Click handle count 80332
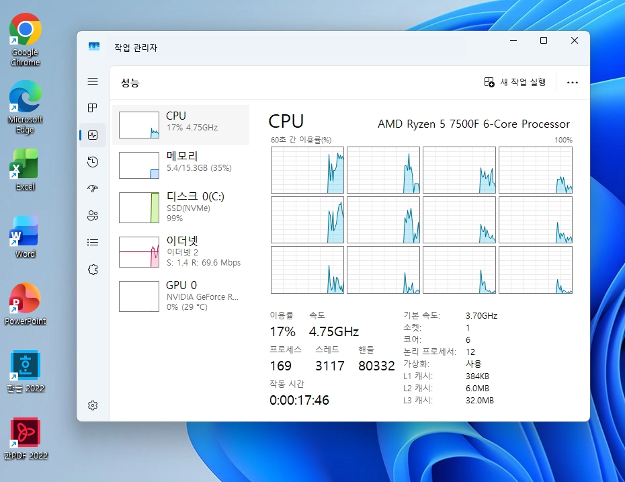The height and width of the screenshot is (482, 625). point(376,366)
